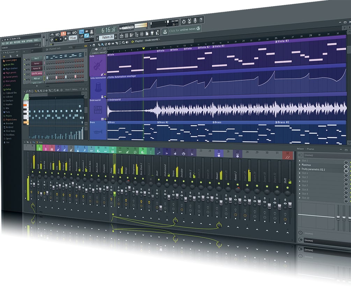Open the TOOLS menu
Viewport: 351px width, 287px height.
pos(36,41)
